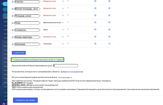The image size is (163, 105).
Task: Close the slider panel with the X button
Action: tap(5, 4)
